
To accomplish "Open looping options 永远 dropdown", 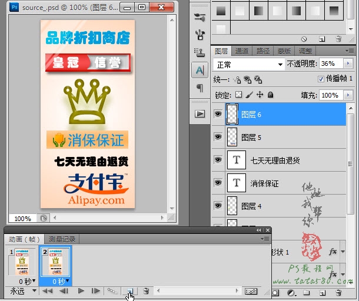I will [x=24, y=291].
